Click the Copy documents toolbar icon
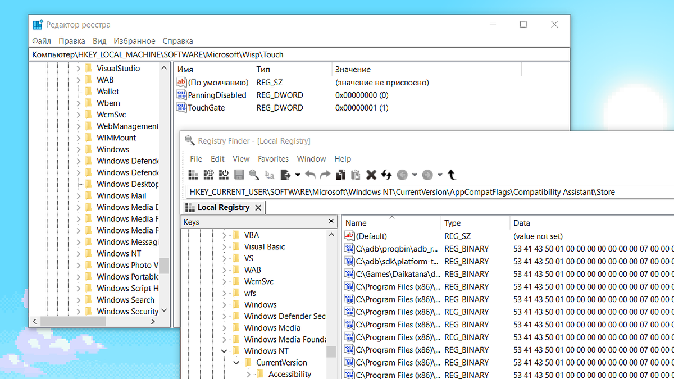The height and width of the screenshot is (379, 674). [340, 175]
